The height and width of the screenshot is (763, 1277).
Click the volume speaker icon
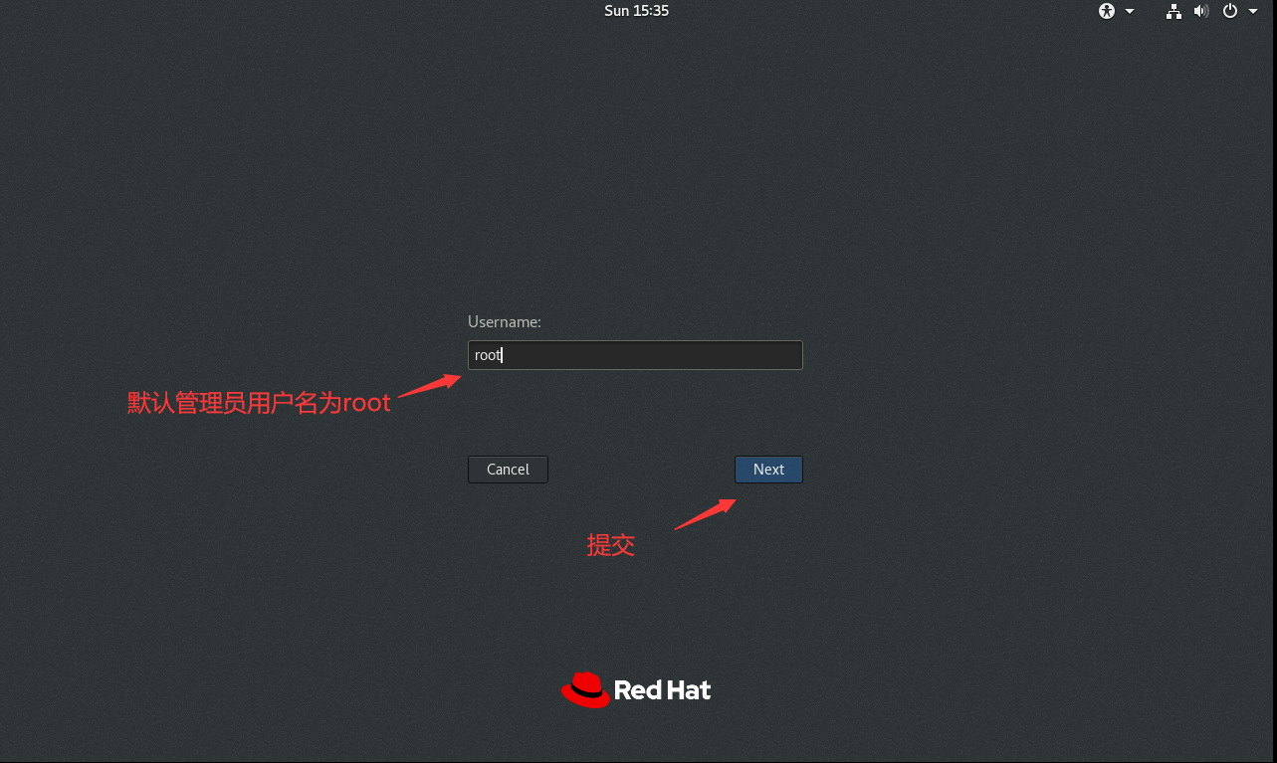pyautogui.click(x=1201, y=11)
